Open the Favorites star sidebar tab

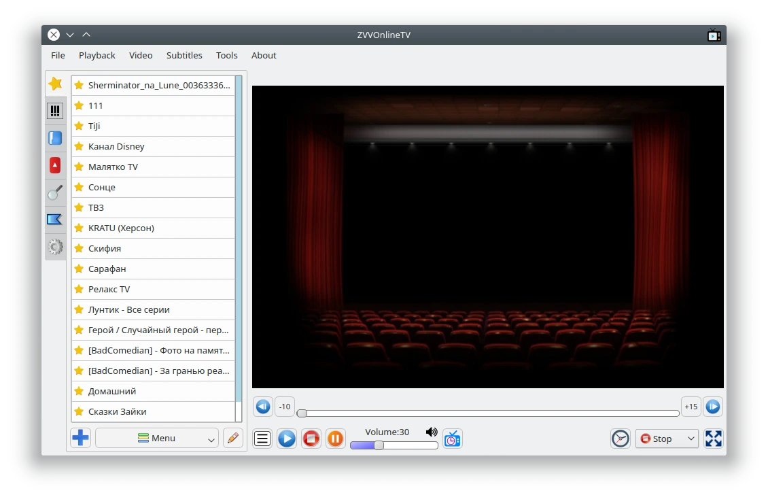click(x=55, y=84)
